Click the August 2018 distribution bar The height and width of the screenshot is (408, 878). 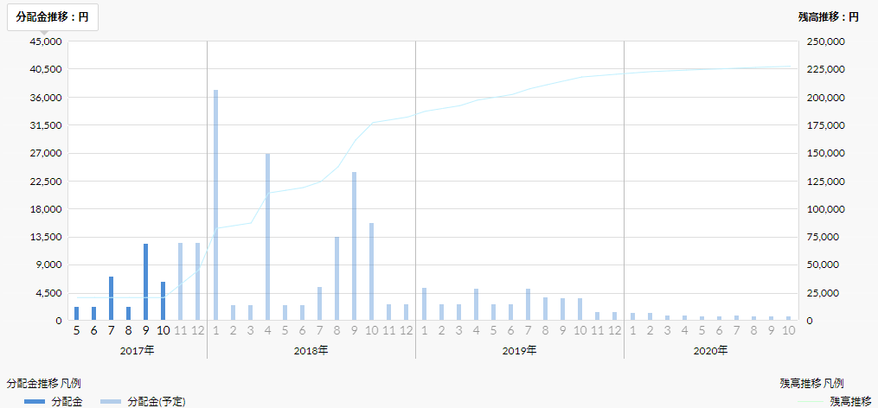coord(337,278)
